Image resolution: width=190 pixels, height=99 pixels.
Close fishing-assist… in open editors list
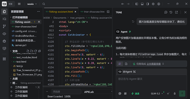point(39,22)
